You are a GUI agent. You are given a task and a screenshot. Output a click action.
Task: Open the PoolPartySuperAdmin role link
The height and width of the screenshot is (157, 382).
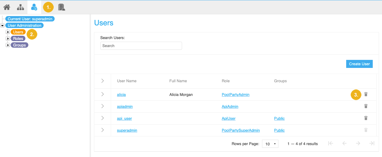(x=241, y=130)
